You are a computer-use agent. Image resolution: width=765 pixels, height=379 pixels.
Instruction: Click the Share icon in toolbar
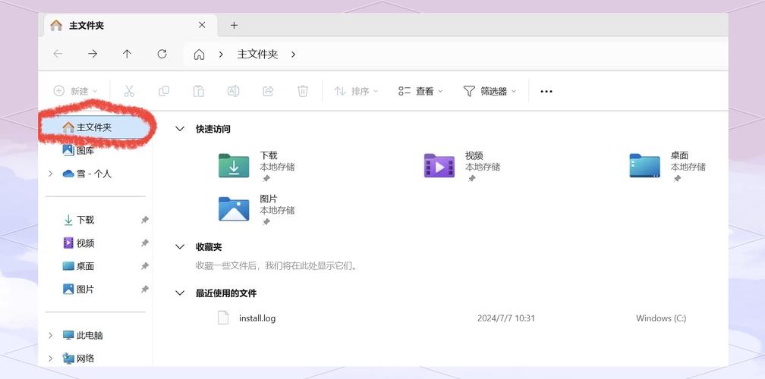pos(268,91)
